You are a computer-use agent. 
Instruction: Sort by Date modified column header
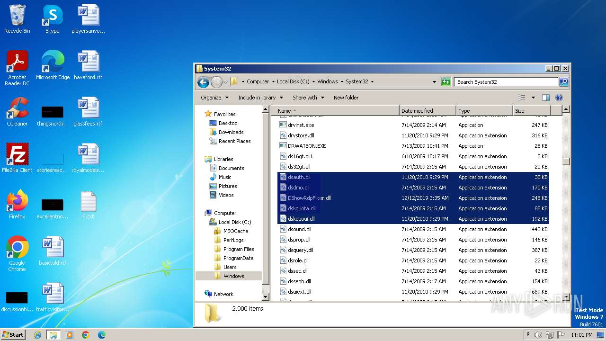coord(428,111)
